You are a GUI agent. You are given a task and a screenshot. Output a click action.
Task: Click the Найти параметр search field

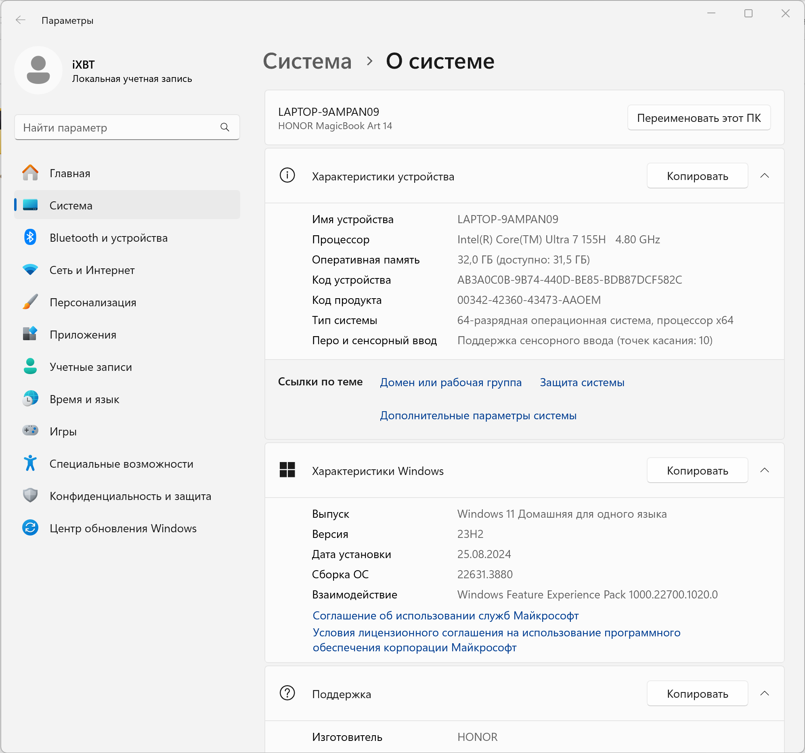(x=117, y=128)
